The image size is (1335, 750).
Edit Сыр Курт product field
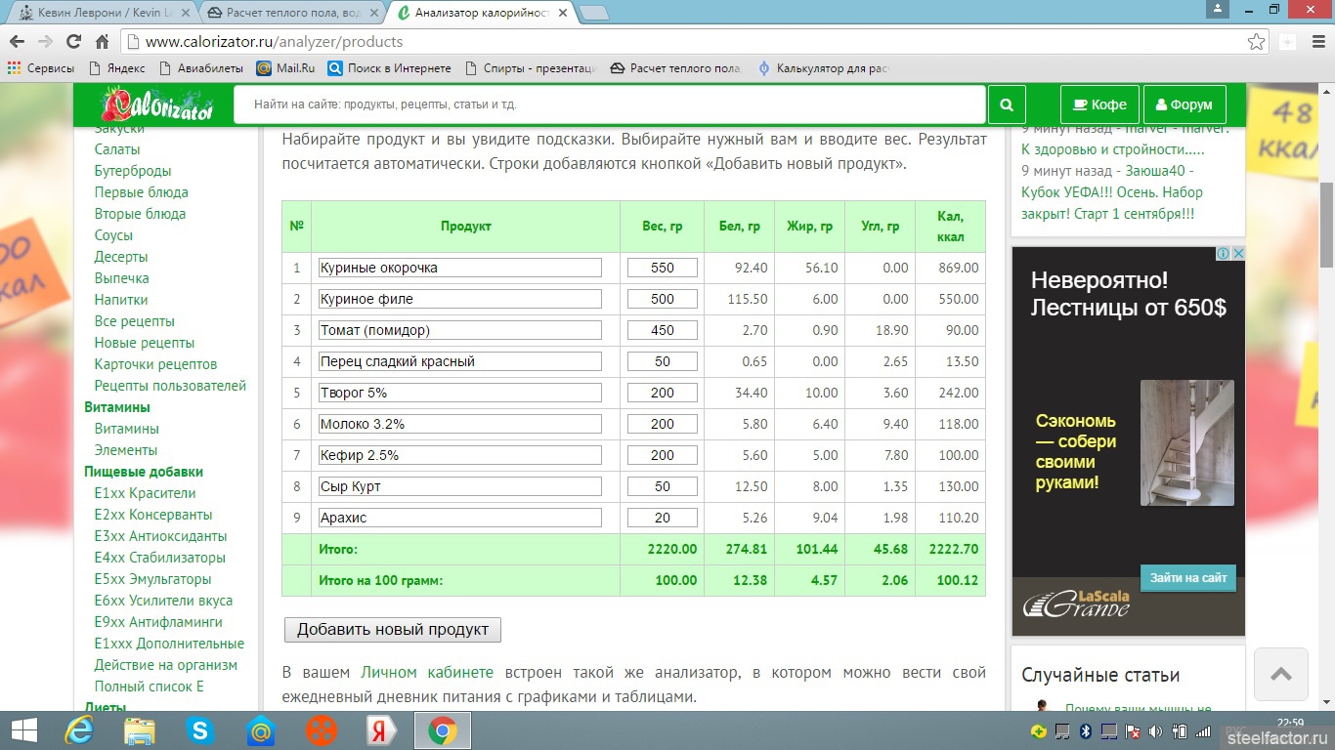point(460,486)
